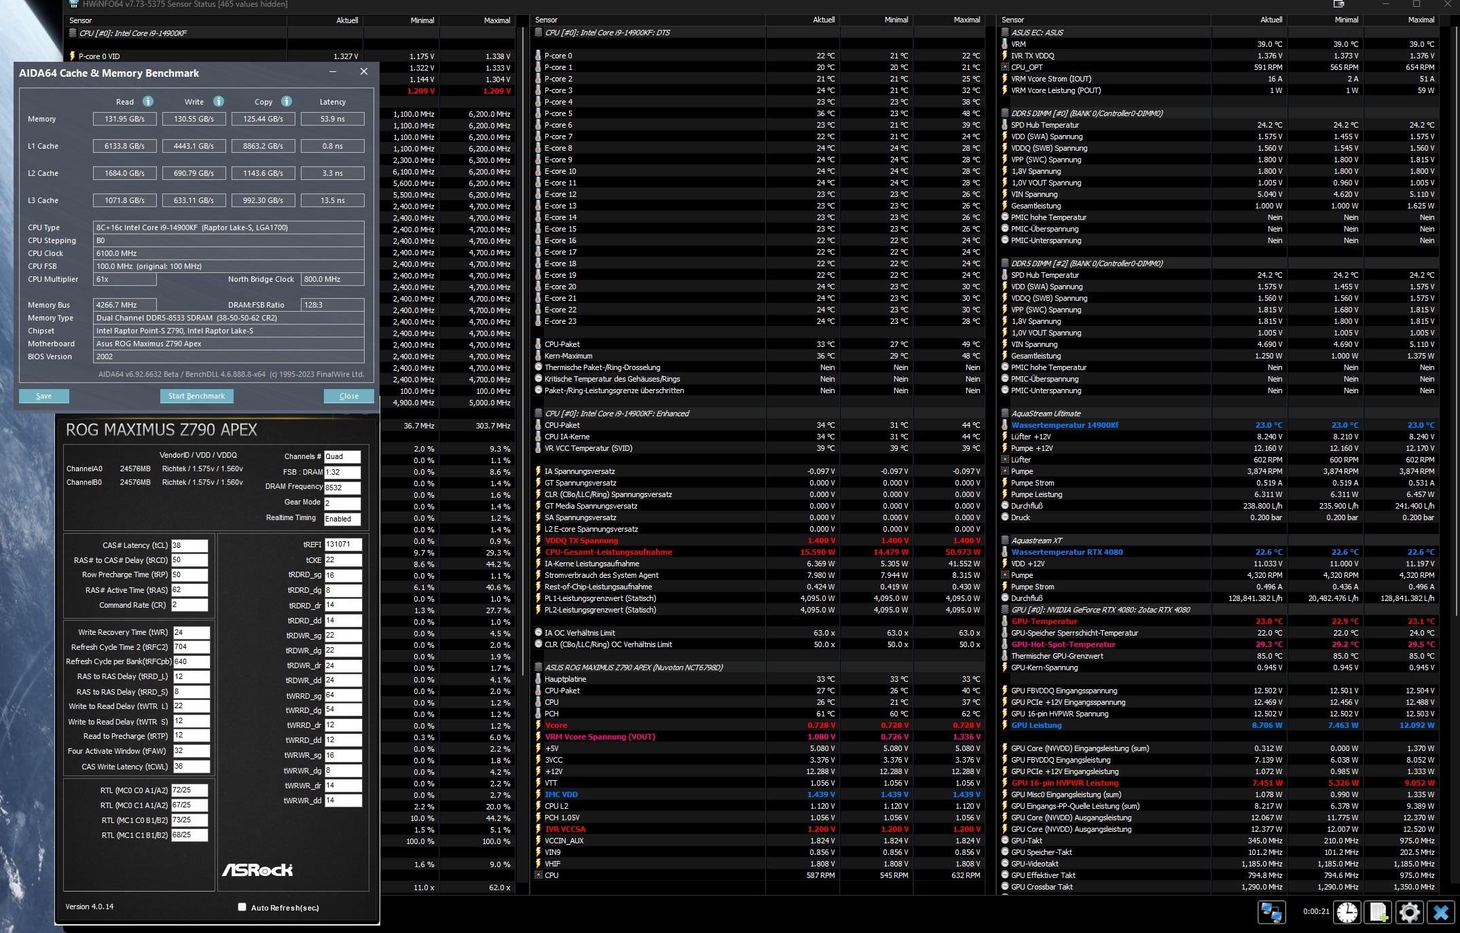Click Aktuell column header in middle panel
The image size is (1460, 933).
(x=803, y=20)
